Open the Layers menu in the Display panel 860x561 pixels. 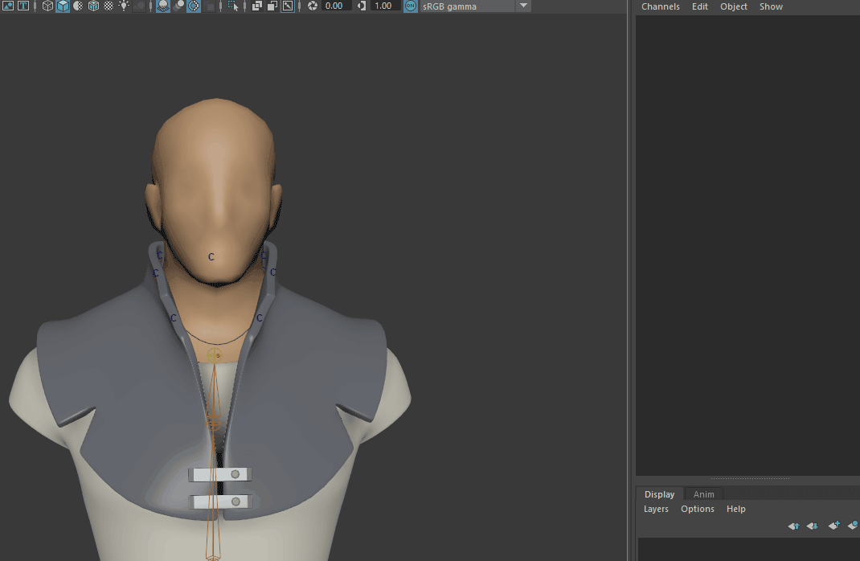click(x=656, y=509)
